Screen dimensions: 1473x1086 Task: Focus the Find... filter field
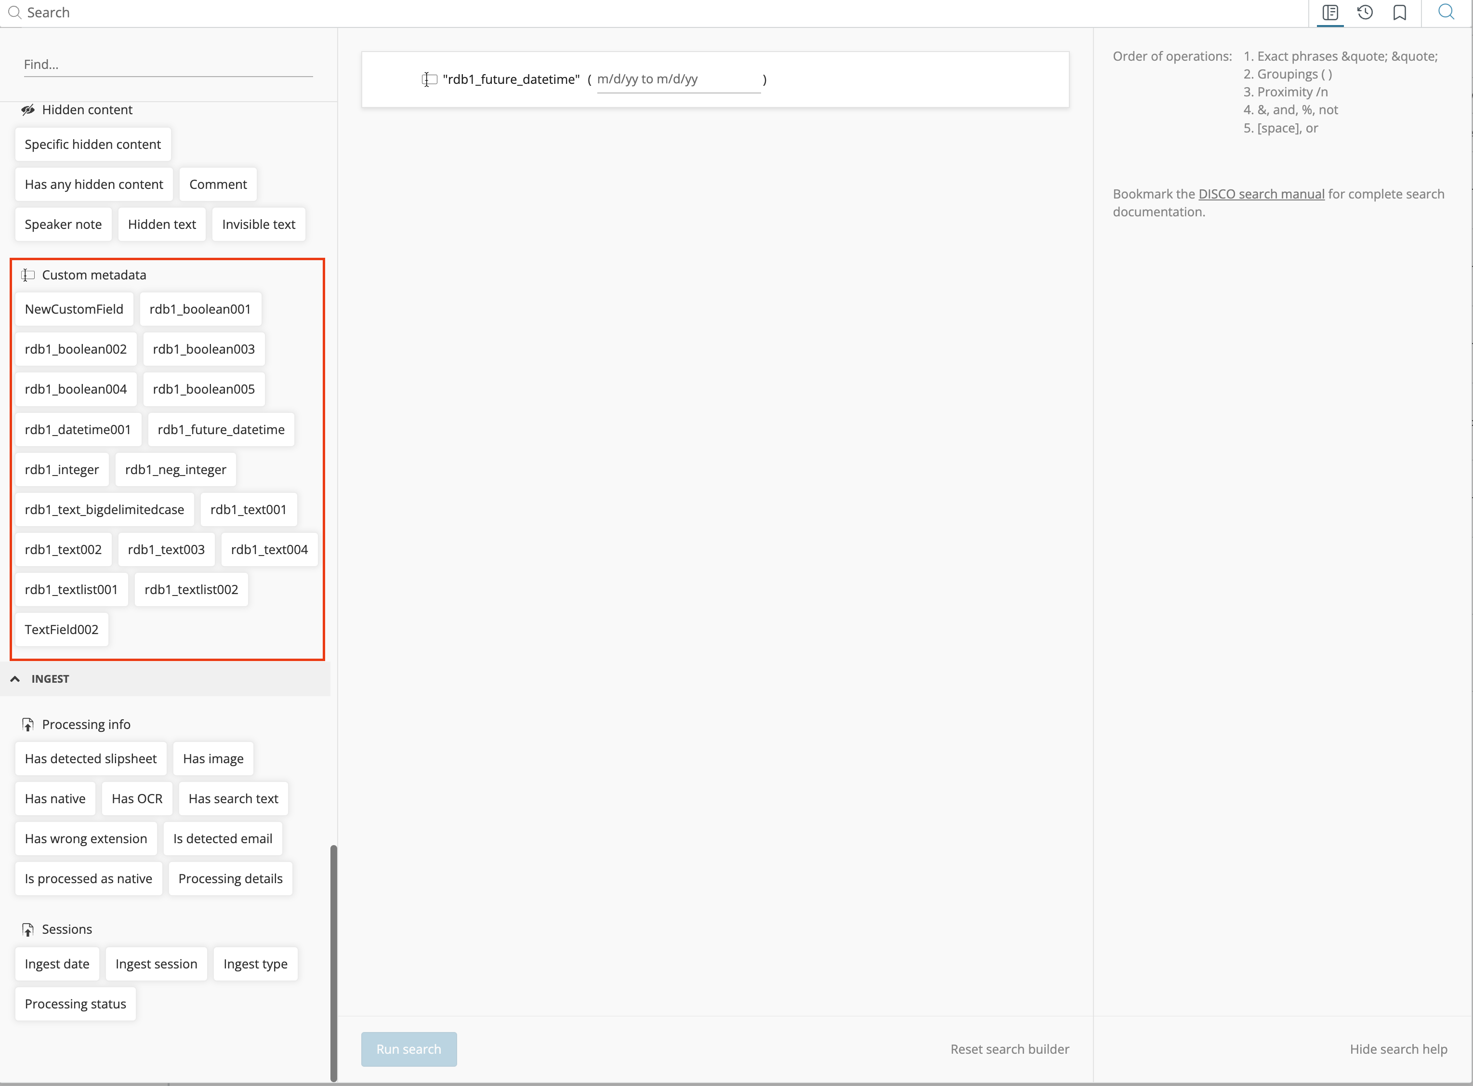(168, 65)
